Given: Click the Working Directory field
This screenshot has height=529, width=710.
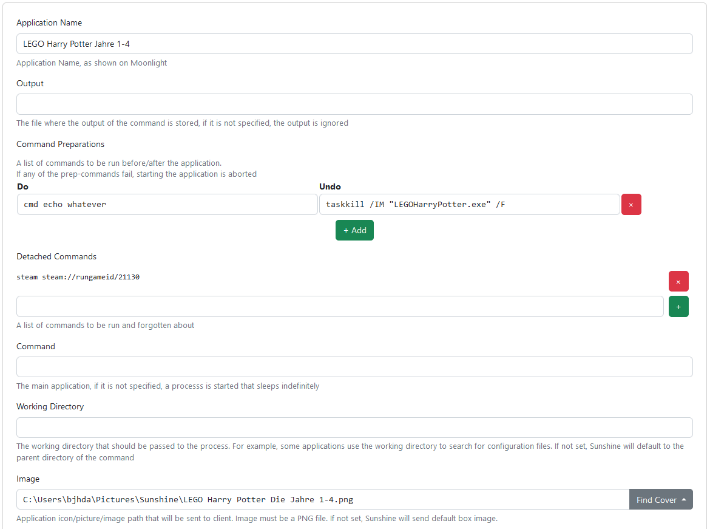Looking at the screenshot, I should [x=354, y=428].
